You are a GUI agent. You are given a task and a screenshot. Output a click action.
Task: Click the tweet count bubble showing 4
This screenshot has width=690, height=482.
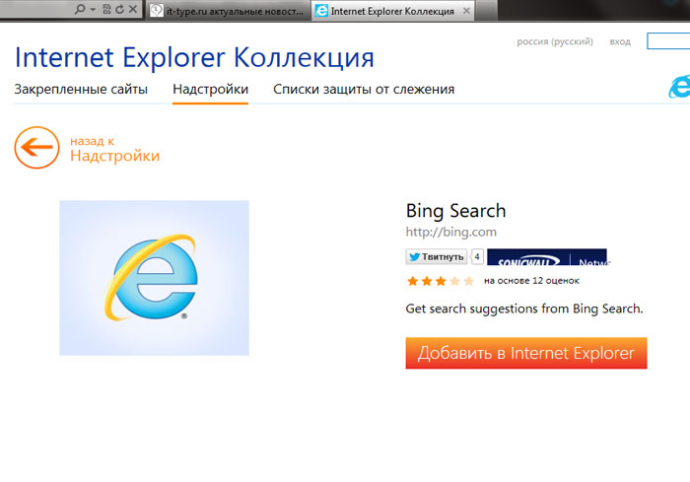pyautogui.click(x=477, y=256)
